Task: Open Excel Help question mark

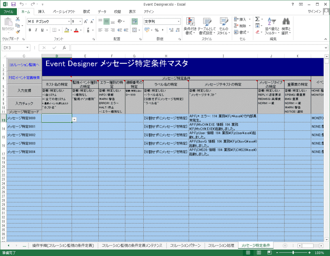Action: 293,4
